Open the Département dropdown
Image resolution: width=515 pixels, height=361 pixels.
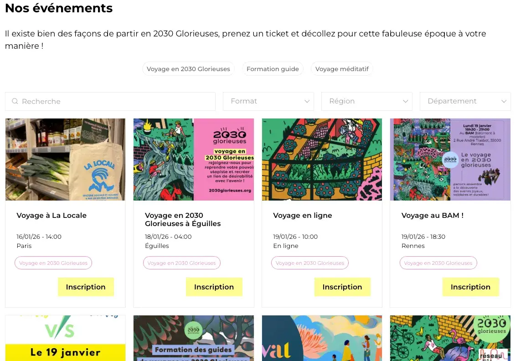click(x=465, y=101)
